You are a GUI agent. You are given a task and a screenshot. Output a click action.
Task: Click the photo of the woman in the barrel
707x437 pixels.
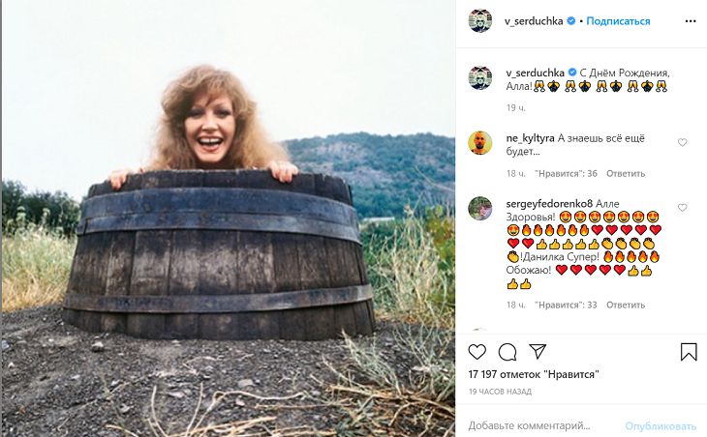(228, 218)
